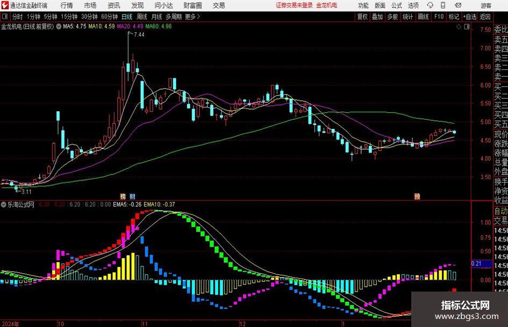
Task: Click the MA60: 4.96 indicator label
Action: pyautogui.click(x=159, y=26)
